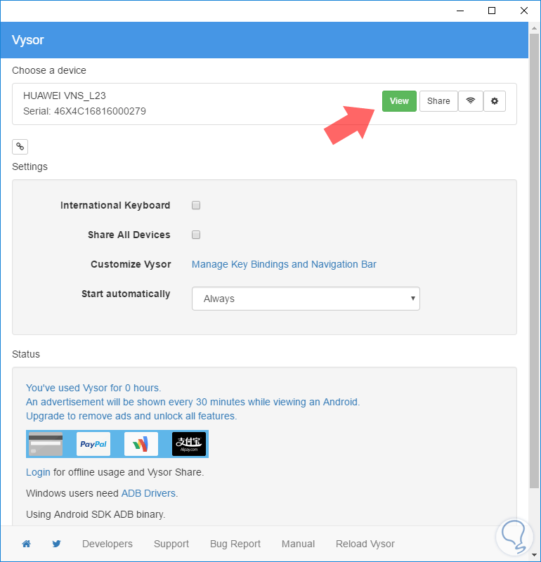Viewport: 541px width, 562px height.
Task: Click the home icon in the footer
Action: point(26,544)
